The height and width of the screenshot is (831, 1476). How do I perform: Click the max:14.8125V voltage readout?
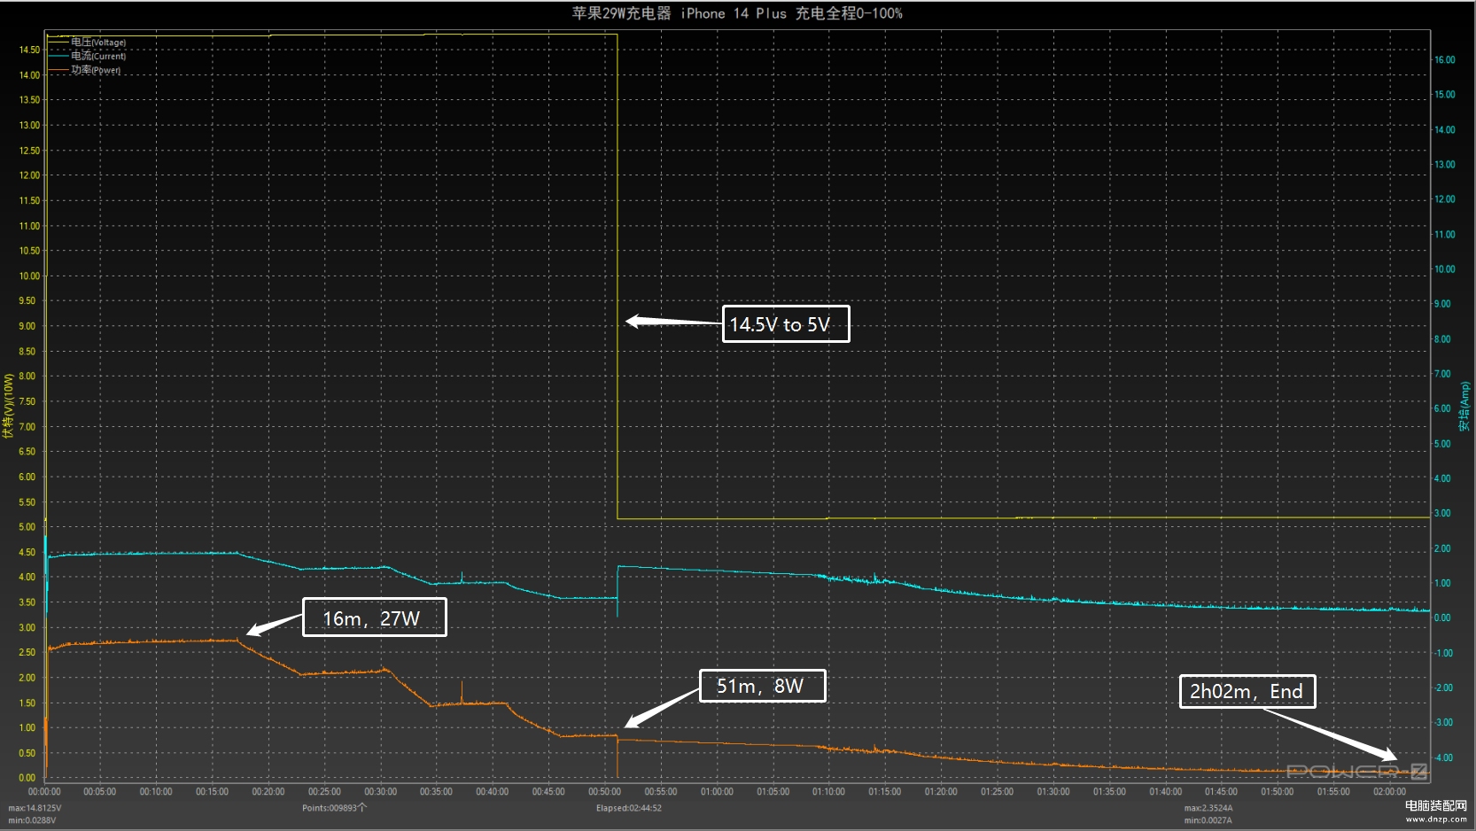click(x=35, y=808)
